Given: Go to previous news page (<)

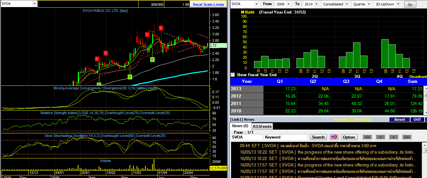Looking at the screenshot, I should [x=381, y=137].
